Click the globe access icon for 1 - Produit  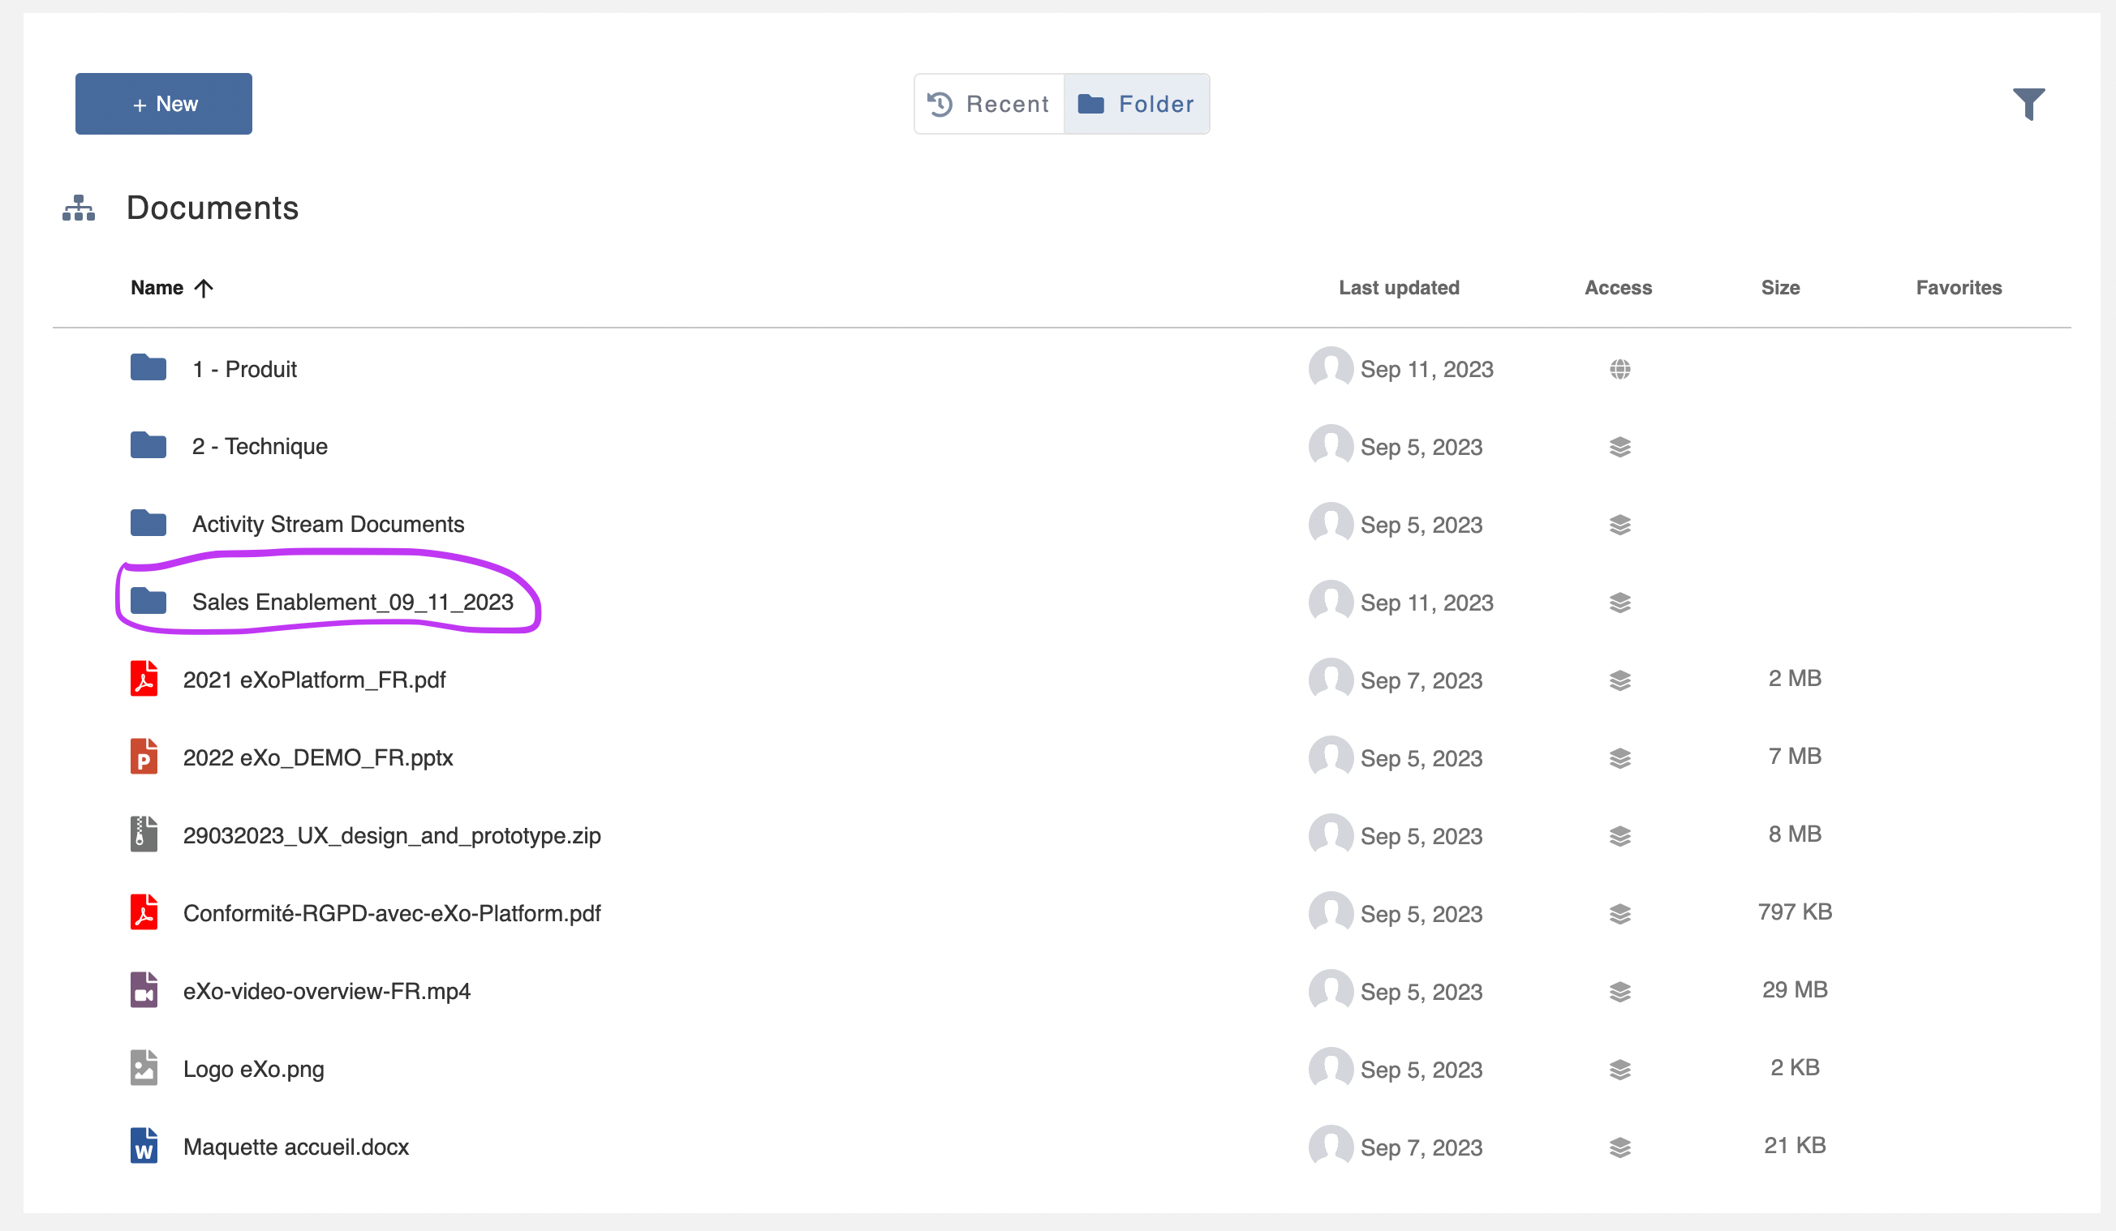click(x=1619, y=369)
